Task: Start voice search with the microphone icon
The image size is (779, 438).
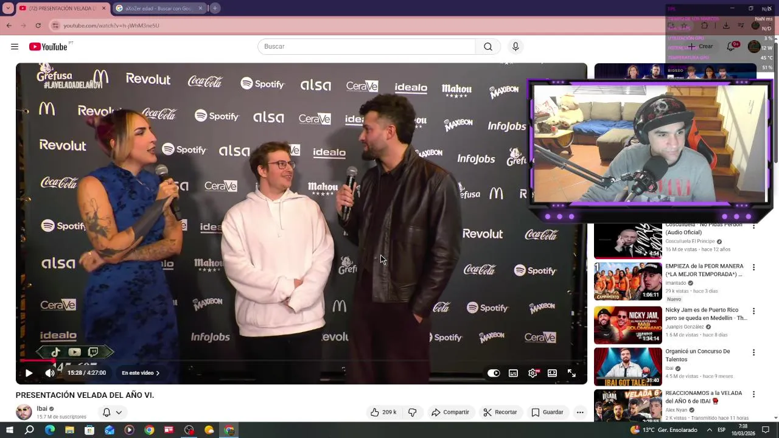Action: 515,47
